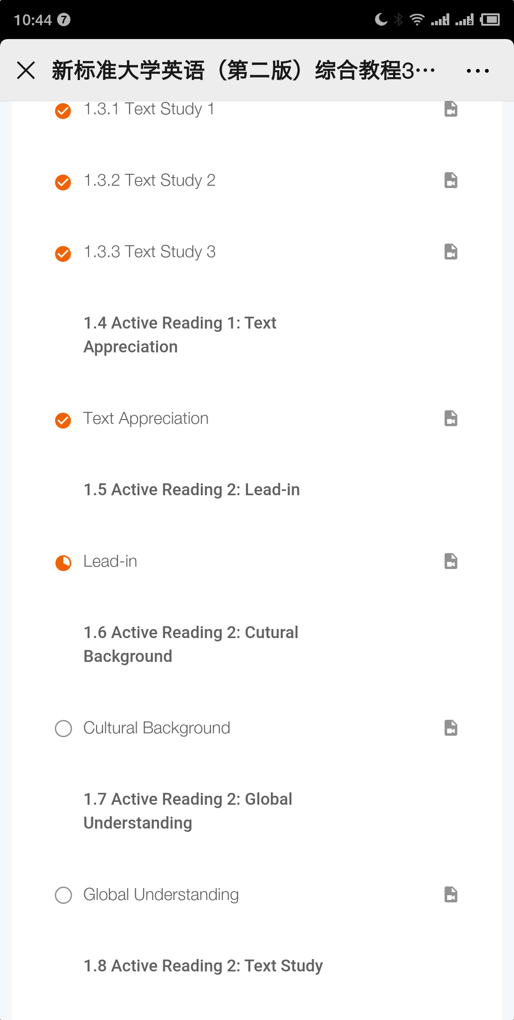Tap the course title in header bar
The width and height of the screenshot is (514, 1020).
pyautogui.click(x=243, y=71)
